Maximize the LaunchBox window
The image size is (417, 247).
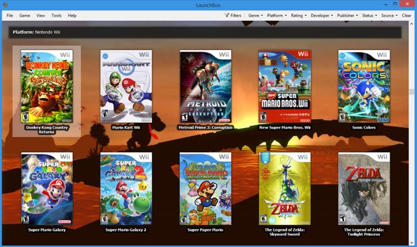pos(395,4)
